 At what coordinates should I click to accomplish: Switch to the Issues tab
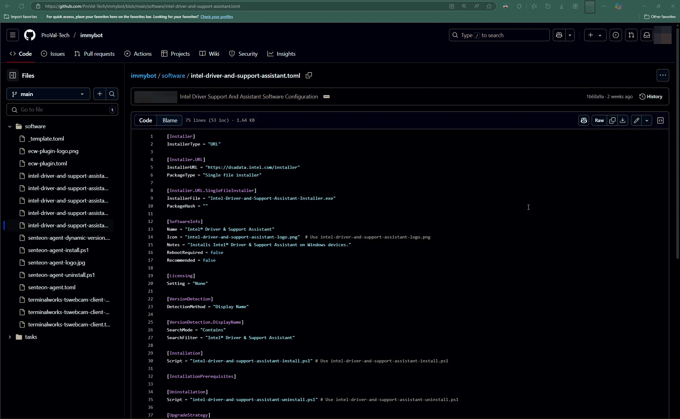pos(53,54)
